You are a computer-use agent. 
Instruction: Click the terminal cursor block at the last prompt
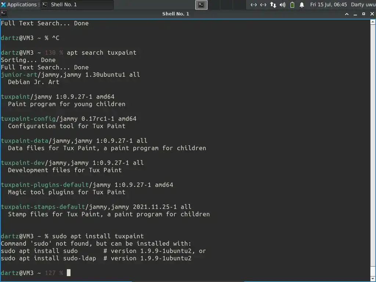coord(69,273)
